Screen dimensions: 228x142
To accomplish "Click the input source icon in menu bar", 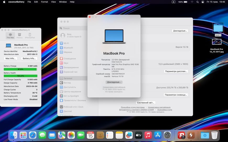I will [x=173, y=2].
